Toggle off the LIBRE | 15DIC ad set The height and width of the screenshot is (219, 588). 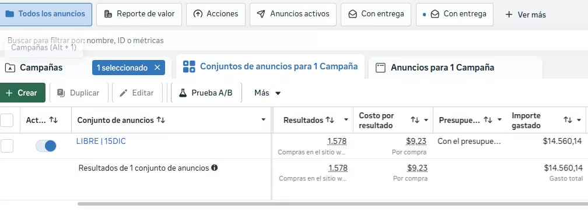pyautogui.click(x=45, y=146)
